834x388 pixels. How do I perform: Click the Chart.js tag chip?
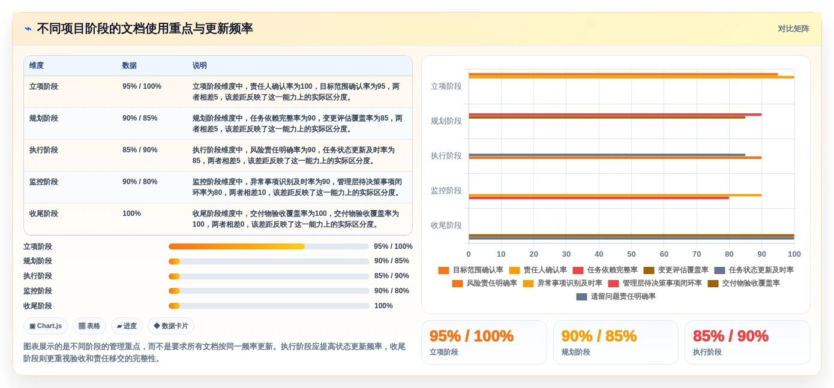click(x=46, y=326)
